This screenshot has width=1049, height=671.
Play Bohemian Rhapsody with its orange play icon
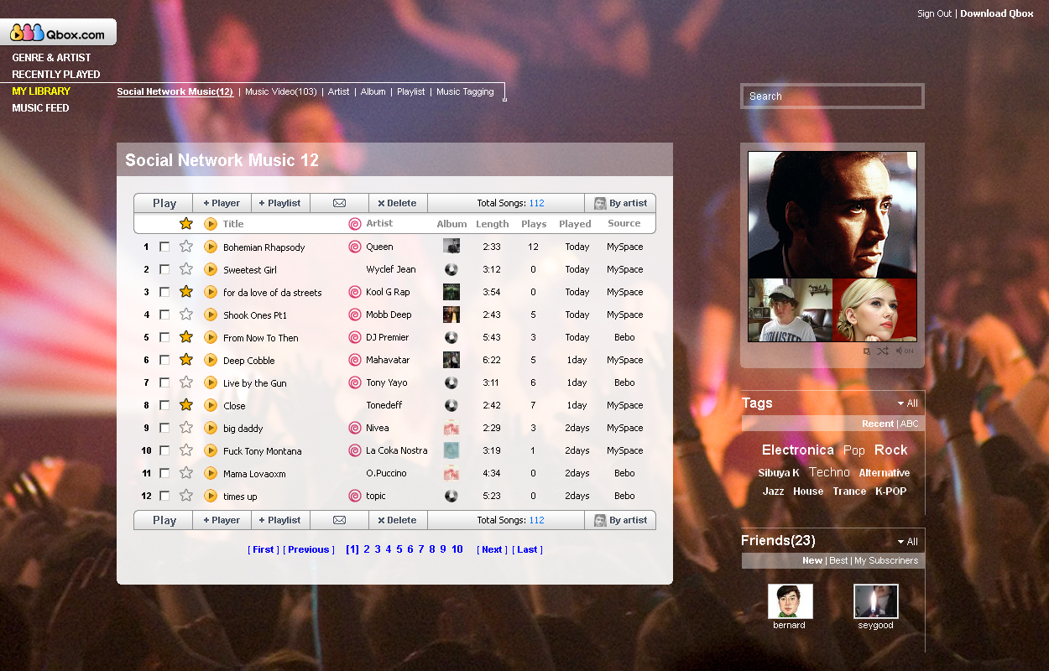[x=211, y=247]
